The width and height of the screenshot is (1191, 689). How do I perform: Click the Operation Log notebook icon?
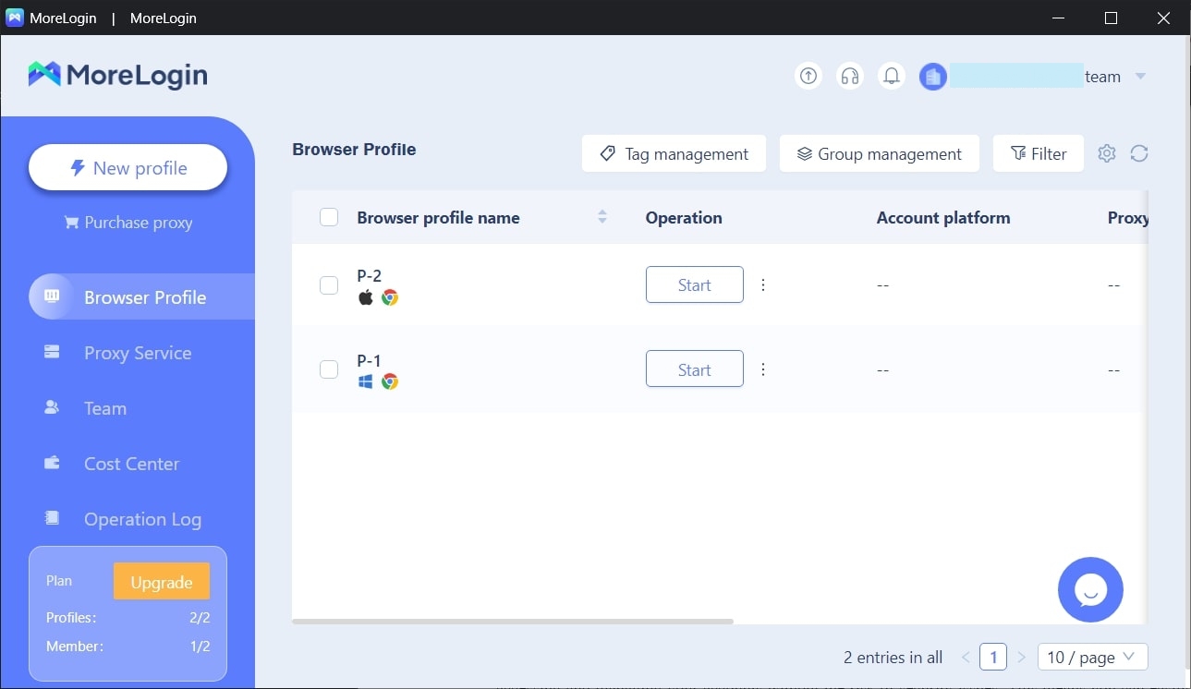pyautogui.click(x=52, y=518)
